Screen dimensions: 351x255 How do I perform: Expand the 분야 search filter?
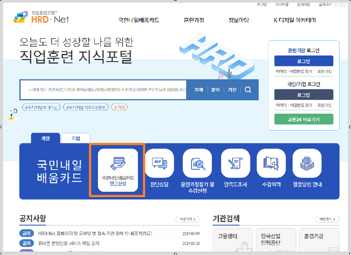[x=216, y=90]
